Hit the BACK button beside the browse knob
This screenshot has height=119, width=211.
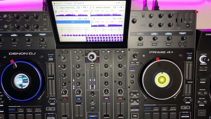pyautogui.click(x=87, y=52)
